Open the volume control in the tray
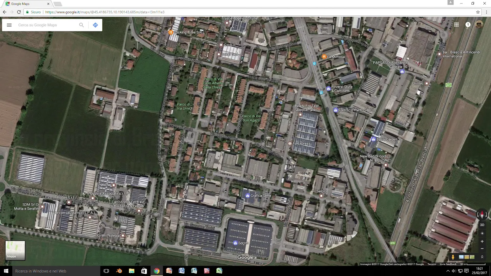The height and width of the screenshot is (276, 491). coord(454,271)
